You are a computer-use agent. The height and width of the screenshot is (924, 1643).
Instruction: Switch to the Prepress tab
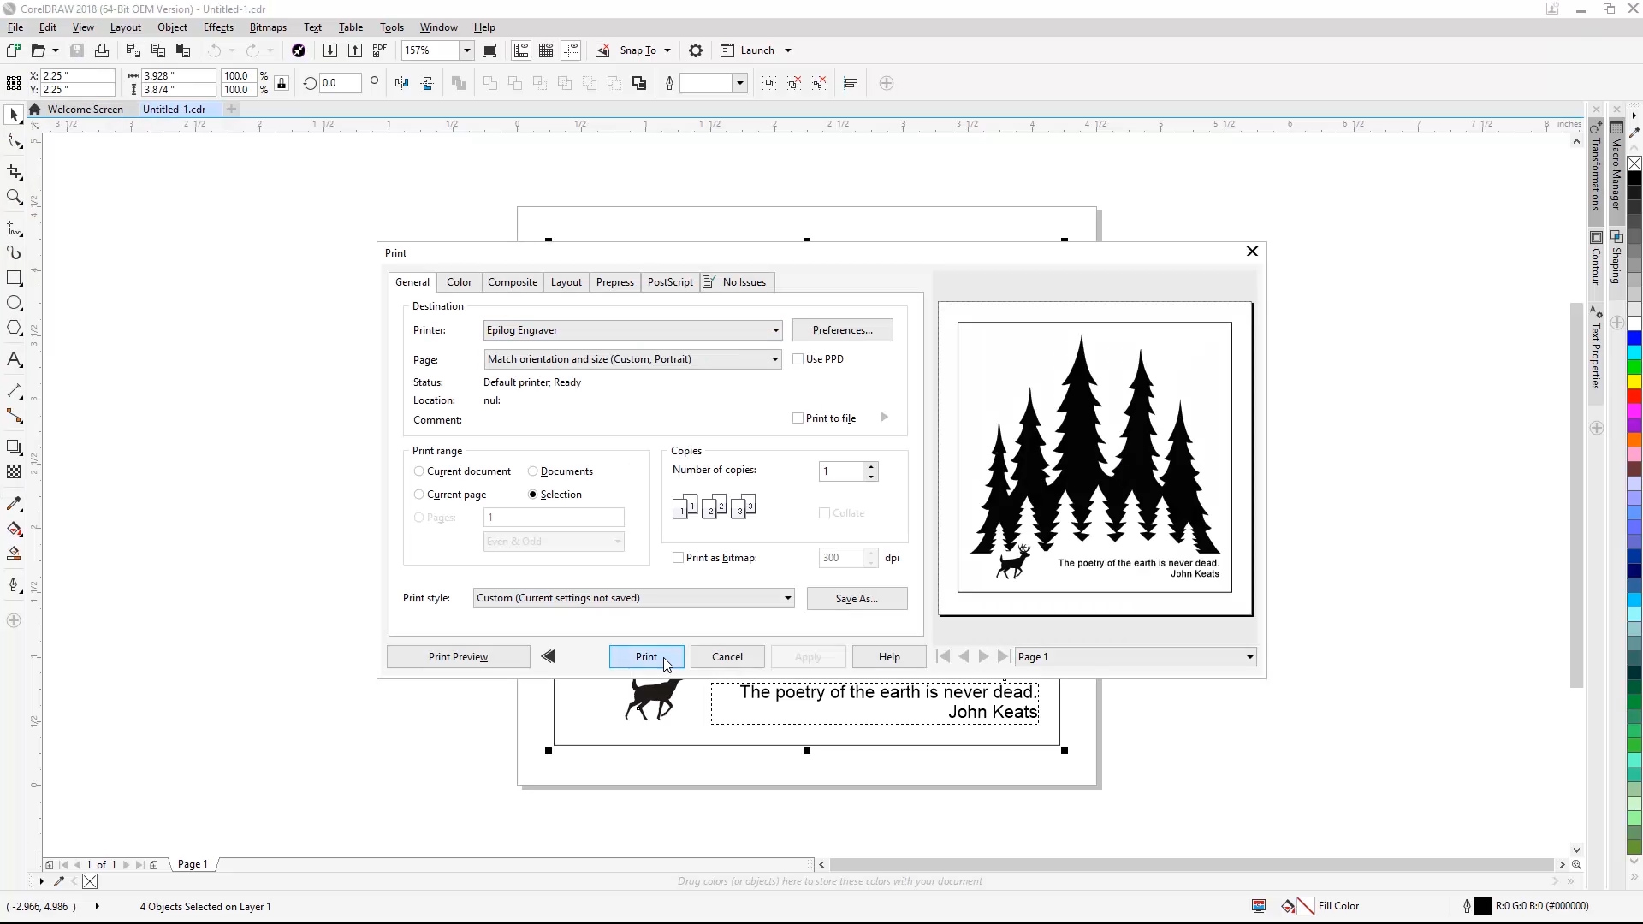614,282
